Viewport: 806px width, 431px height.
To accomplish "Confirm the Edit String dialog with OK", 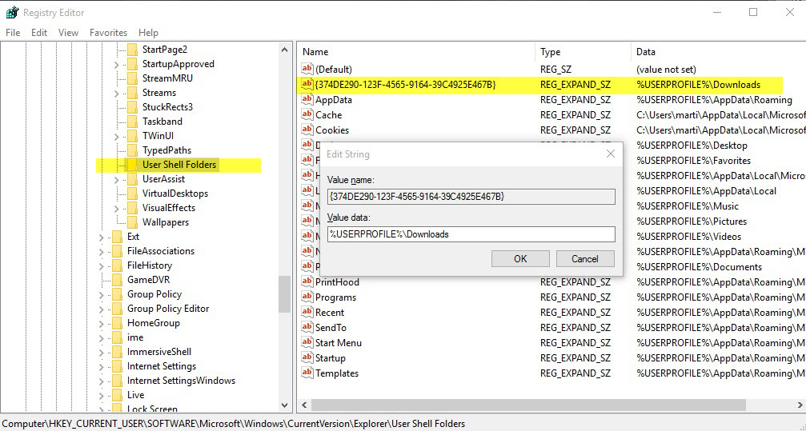I will [x=520, y=258].
